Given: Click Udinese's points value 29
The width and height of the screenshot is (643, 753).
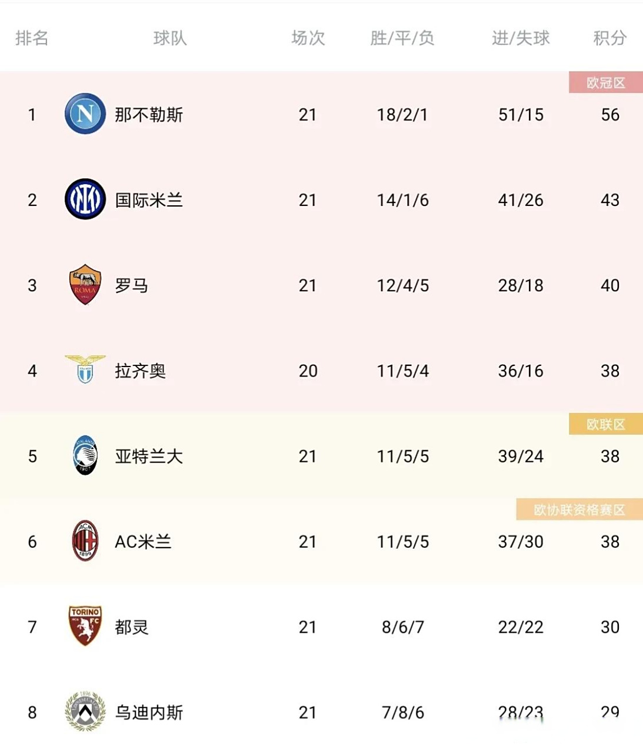Looking at the screenshot, I should (610, 712).
